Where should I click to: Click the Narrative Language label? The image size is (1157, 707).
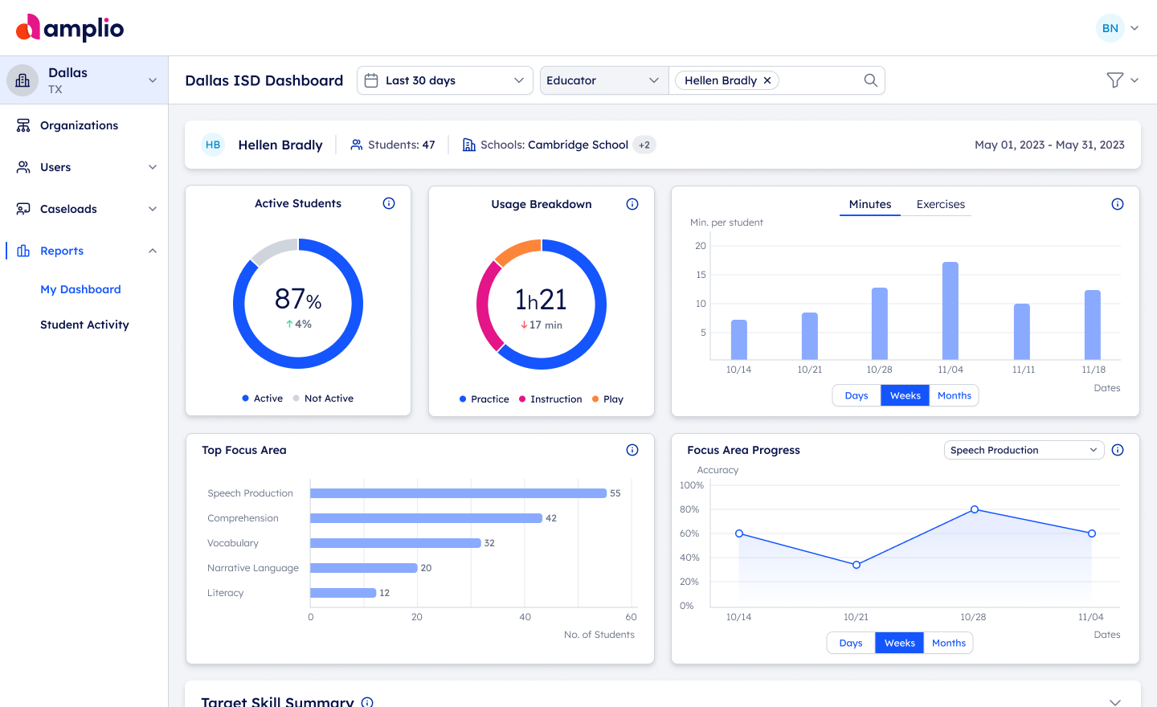[253, 568]
